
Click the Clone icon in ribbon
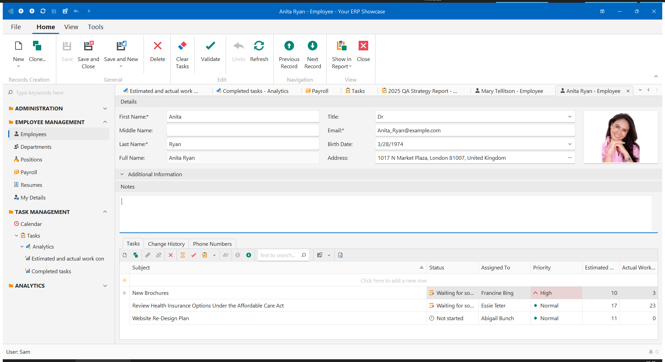pos(37,46)
